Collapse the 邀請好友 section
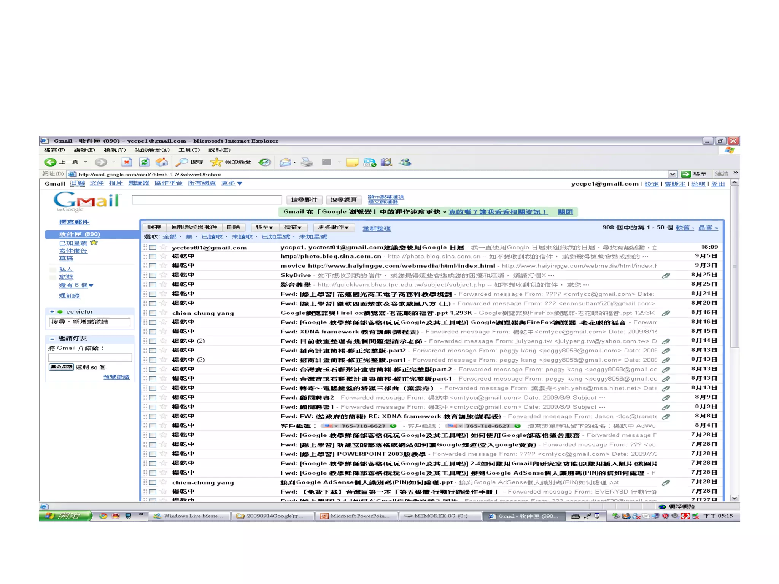Viewport: 779px width, 584px height. point(52,338)
